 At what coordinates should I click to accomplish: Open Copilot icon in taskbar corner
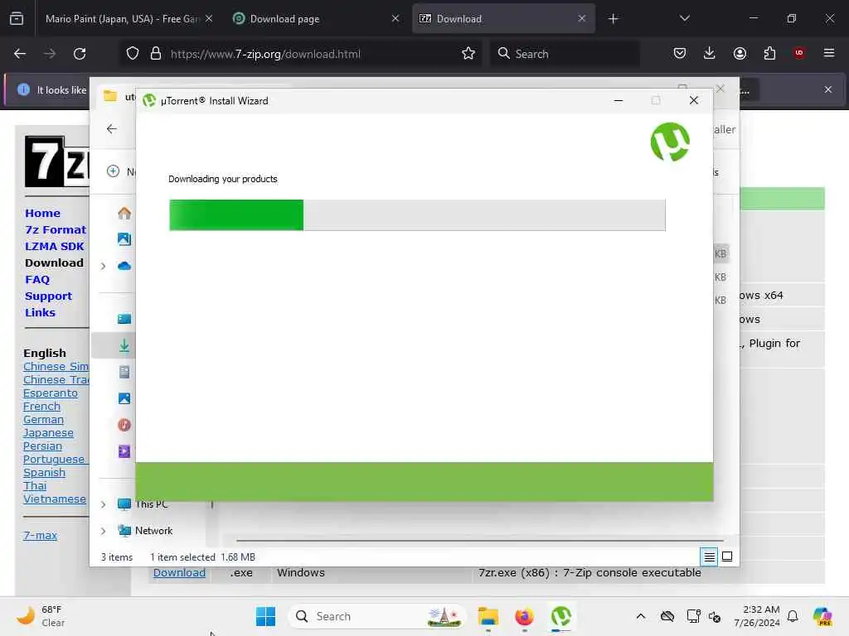pos(822,616)
